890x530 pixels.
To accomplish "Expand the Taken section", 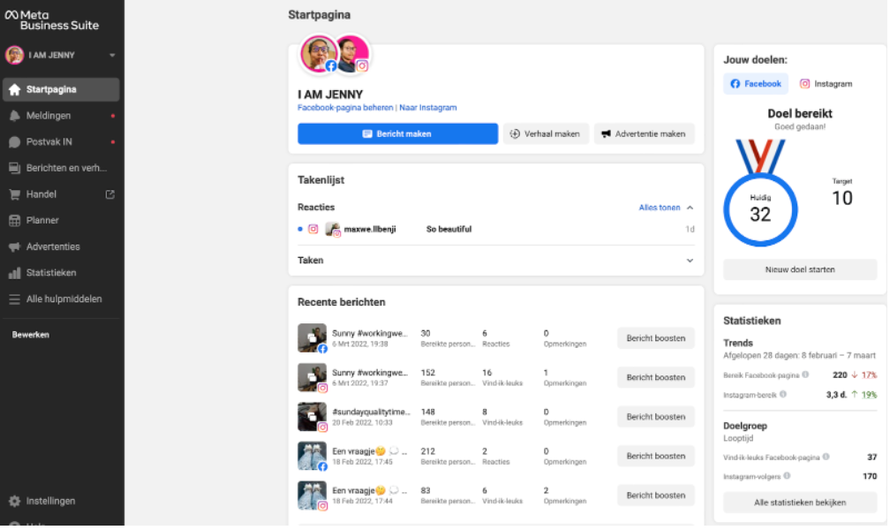I will 690,260.
